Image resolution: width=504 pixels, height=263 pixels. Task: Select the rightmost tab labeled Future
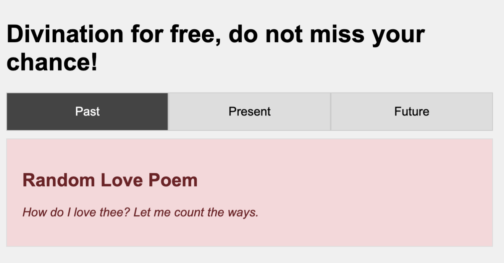(x=412, y=111)
